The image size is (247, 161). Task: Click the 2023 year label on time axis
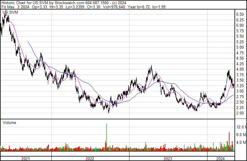(168, 159)
